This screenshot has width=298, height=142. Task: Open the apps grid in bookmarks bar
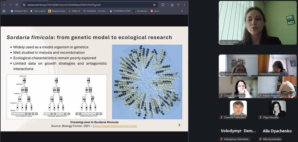tap(4, 11)
